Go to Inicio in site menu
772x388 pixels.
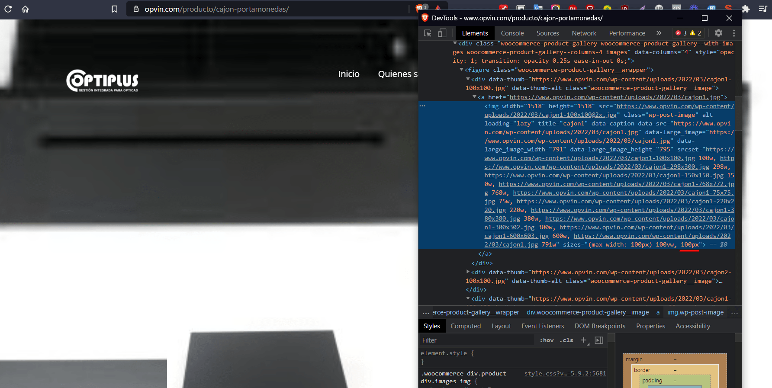[349, 74]
